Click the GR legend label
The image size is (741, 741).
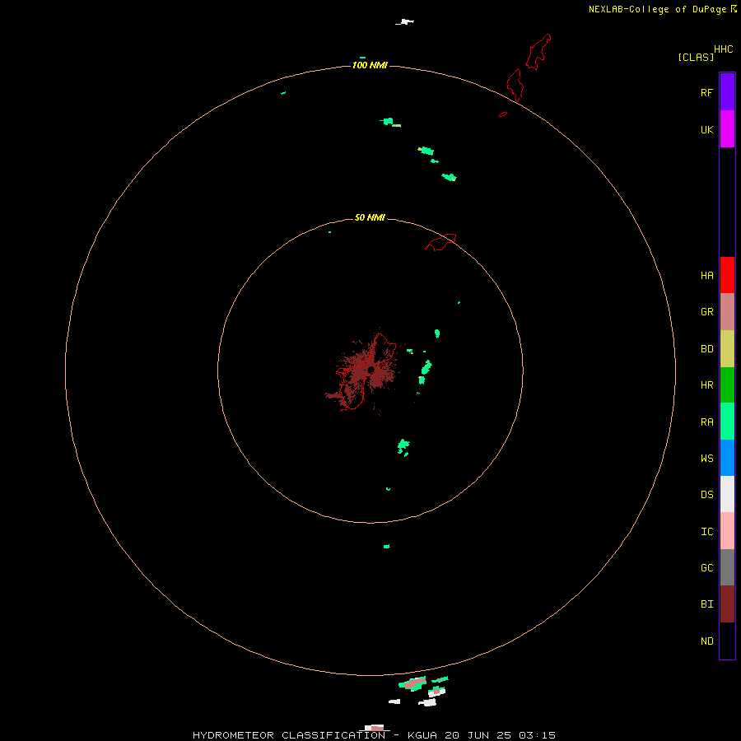click(706, 312)
